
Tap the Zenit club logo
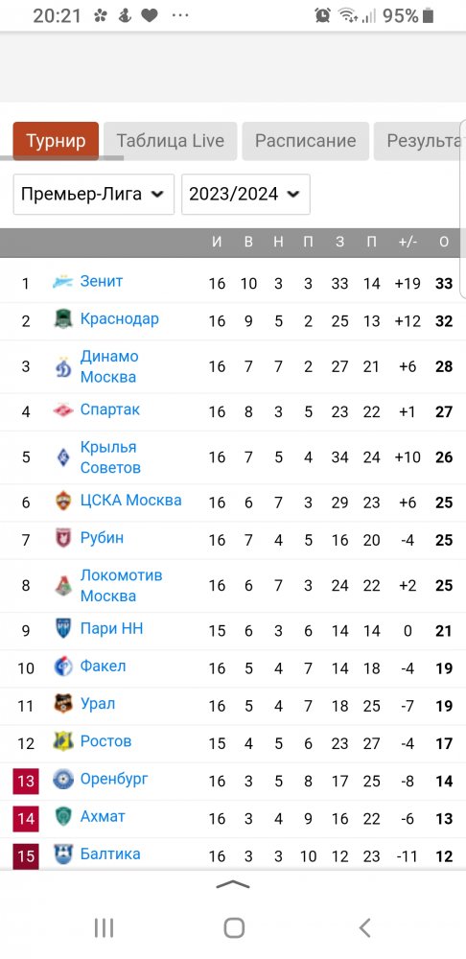tap(63, 283)
